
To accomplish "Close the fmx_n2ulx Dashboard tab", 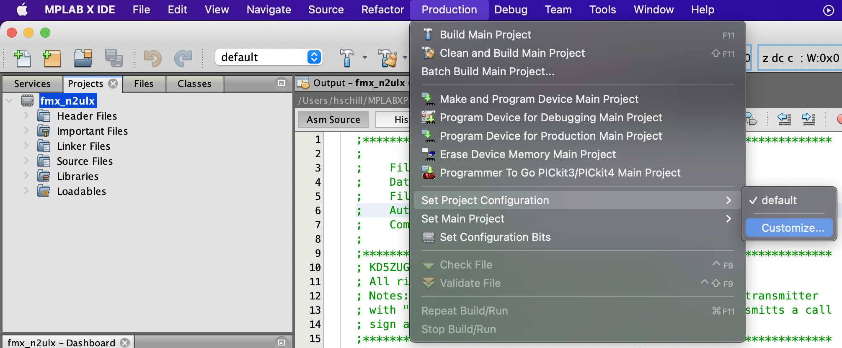I will 125,343.
